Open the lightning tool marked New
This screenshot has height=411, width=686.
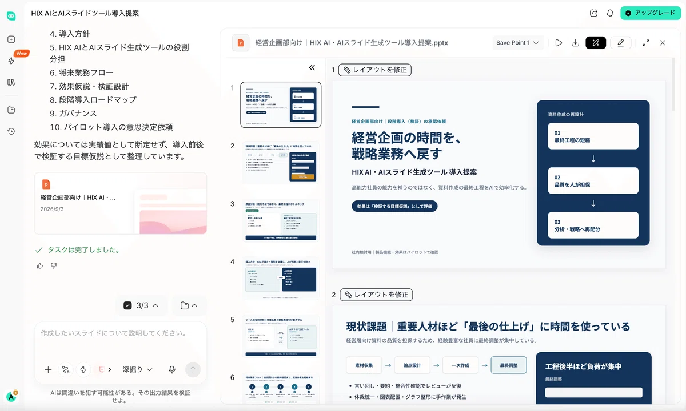11,61
